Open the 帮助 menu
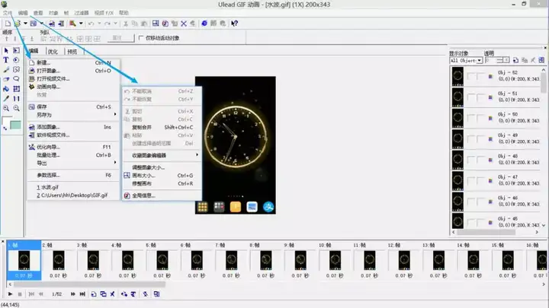This screenshot has width=549, height=308. click(x=124, y=13)
